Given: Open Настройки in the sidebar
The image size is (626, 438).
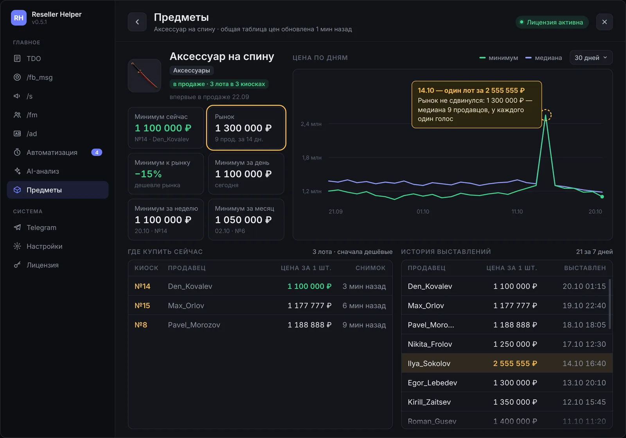Looking at the screenshot, I should (x=58, y=246).
